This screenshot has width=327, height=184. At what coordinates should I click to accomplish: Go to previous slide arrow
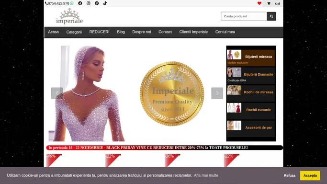tap(57, 93)
